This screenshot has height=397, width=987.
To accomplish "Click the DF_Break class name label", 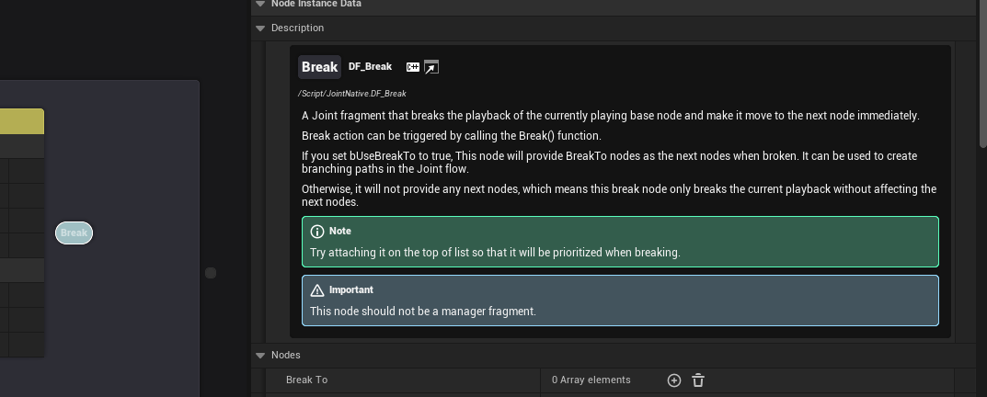I will point(370,67).
